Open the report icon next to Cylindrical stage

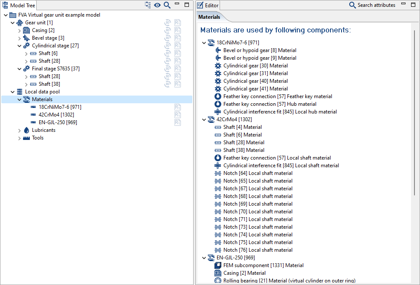point(177,45)
